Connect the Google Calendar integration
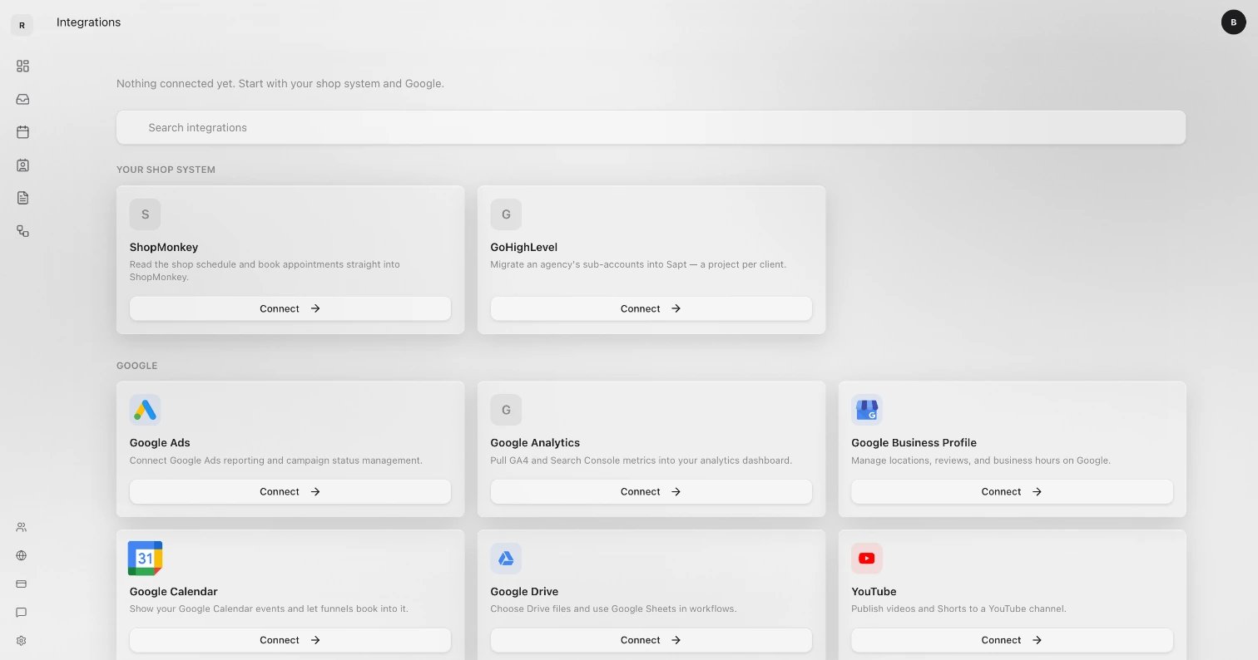The image size is (1258, 660). tap(290, 640)
